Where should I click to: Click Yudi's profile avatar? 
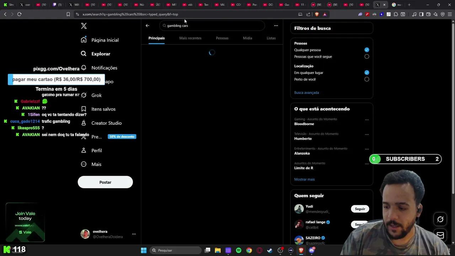(x=299, y=209)
